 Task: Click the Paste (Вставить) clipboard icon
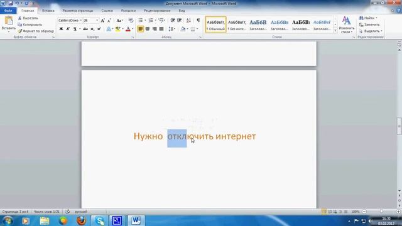[x=9, y=21]
